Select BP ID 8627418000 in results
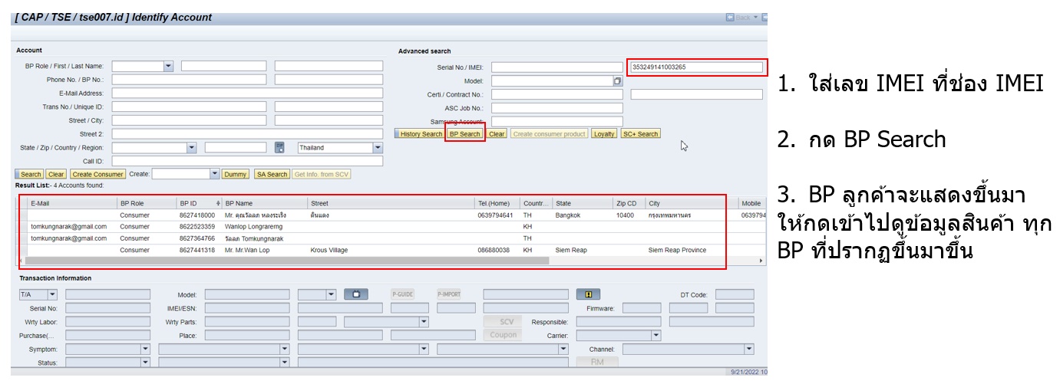1060x384 pixels. pyautogui.click(x=197, y=216)
